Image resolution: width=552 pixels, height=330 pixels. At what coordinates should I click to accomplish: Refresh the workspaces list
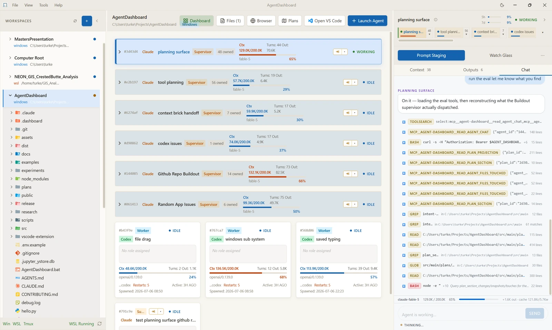[75, 21]
